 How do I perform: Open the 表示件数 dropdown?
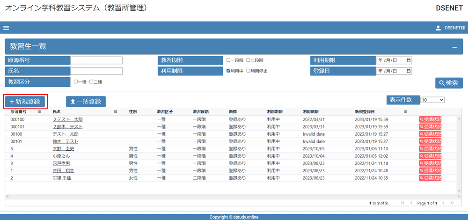click(432, 100)
